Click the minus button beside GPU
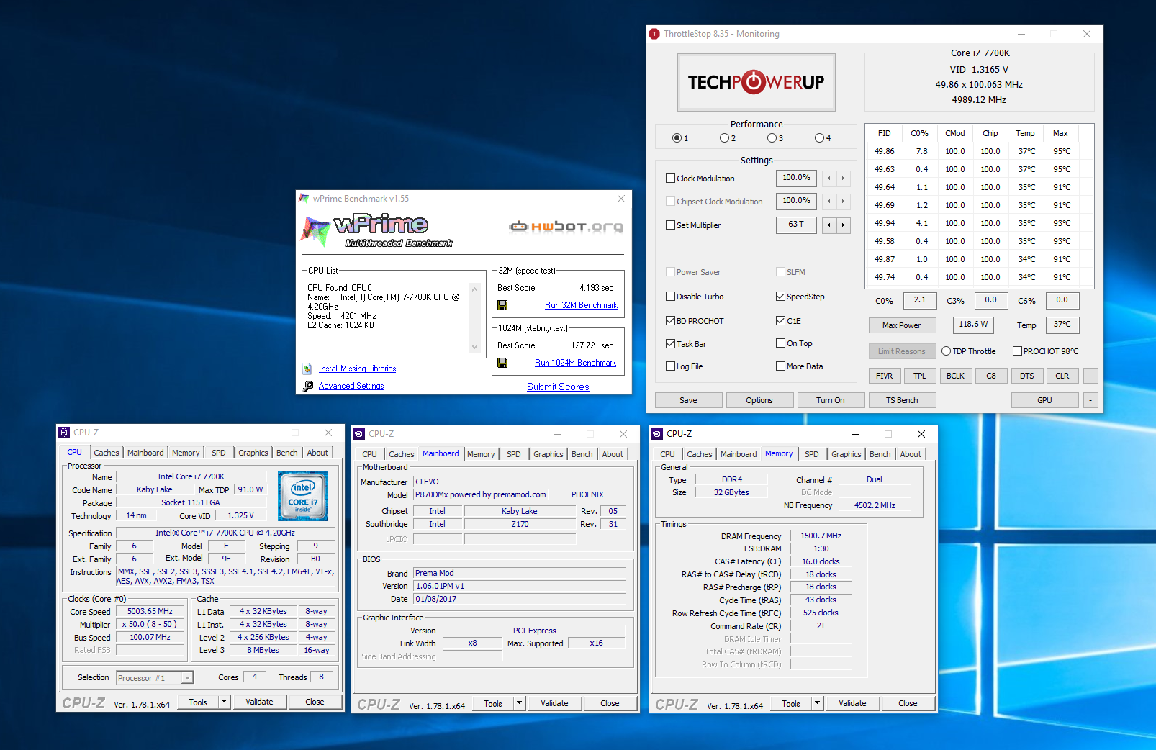Image resolution: width=1156 pixels, height=750 pixels. 1091,400
